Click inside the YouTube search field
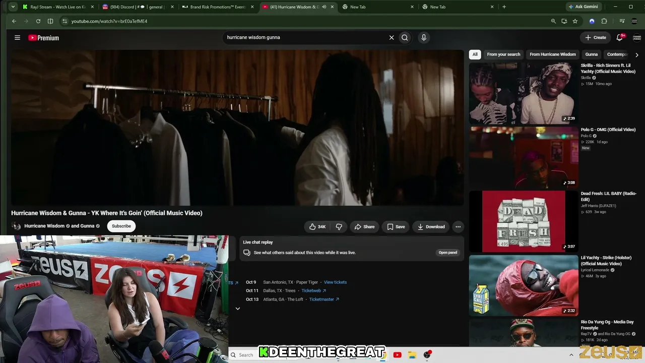645x363 pixels. tap(305, 37)
